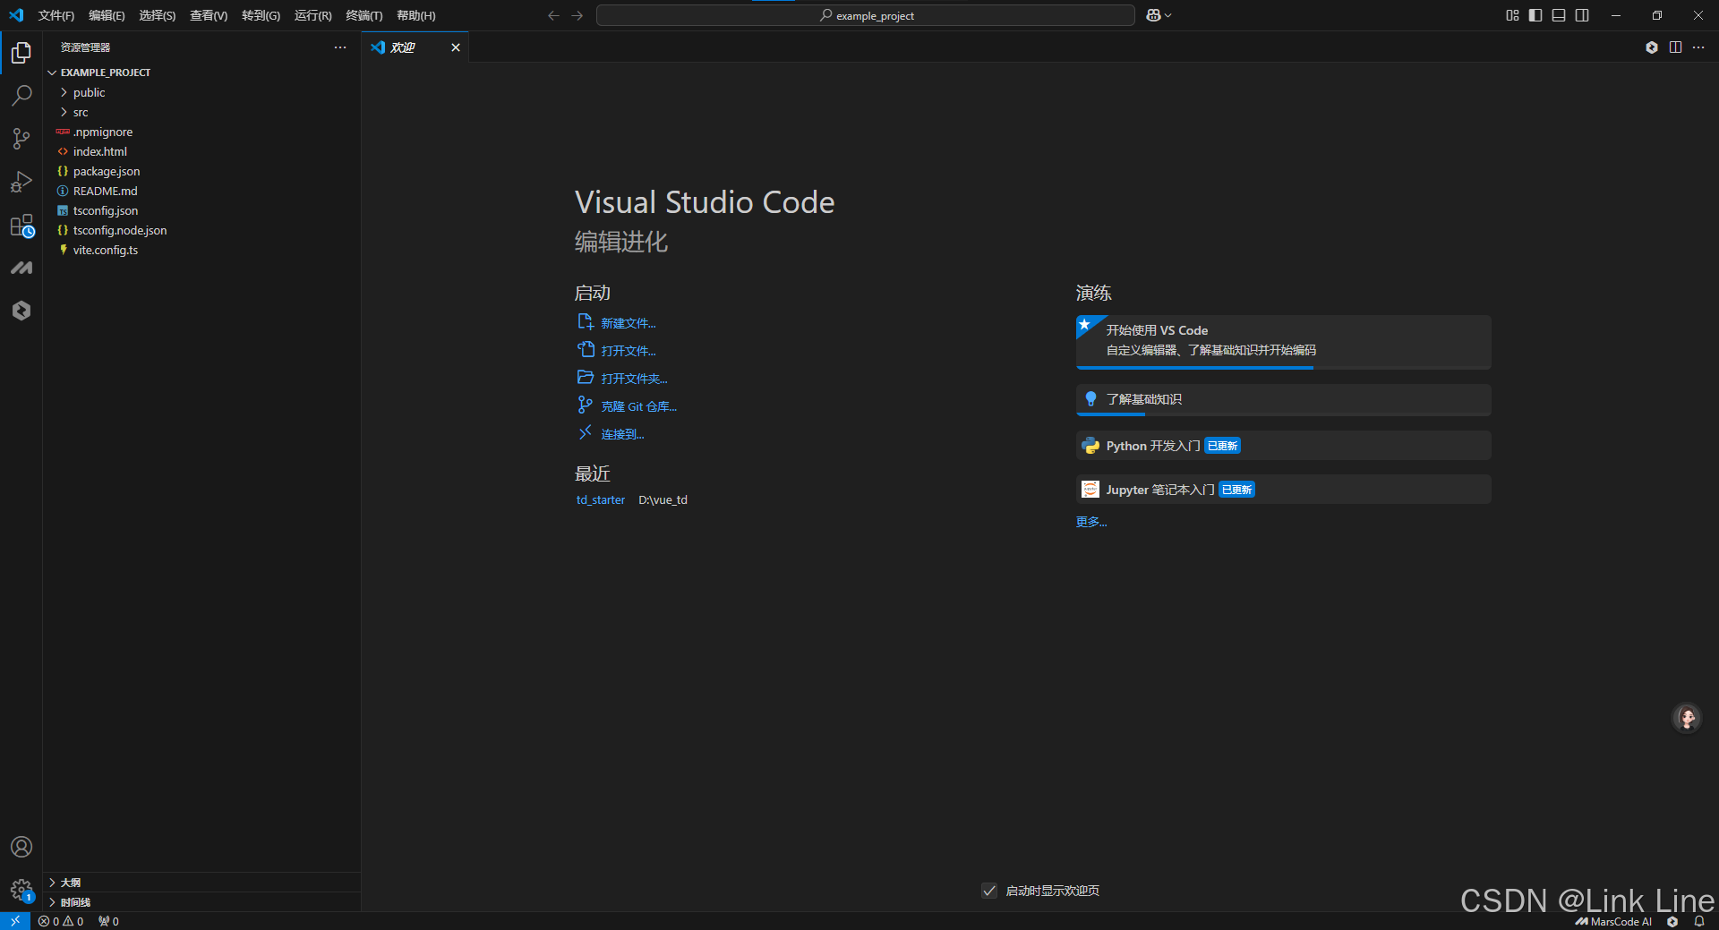Open recent project td_starter

click(601, 500)
